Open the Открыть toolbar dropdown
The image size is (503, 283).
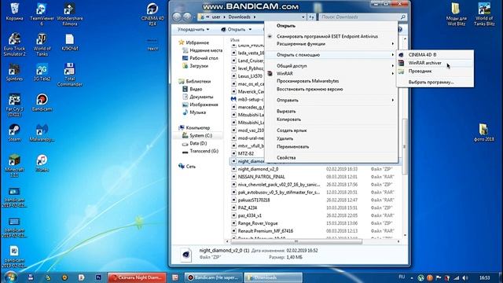point(237,30)
